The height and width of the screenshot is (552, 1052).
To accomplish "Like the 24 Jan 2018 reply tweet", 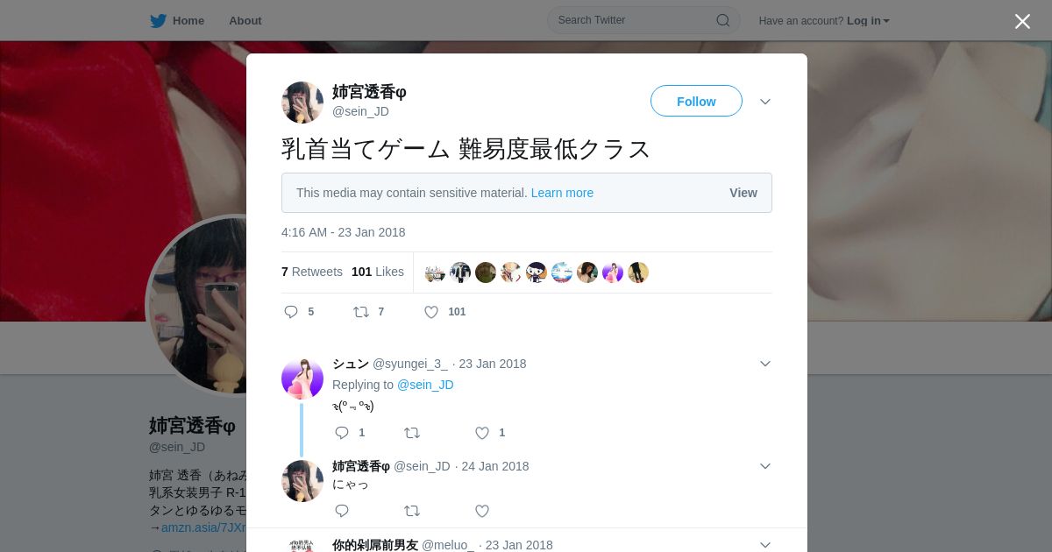I will tap(482, 511).
